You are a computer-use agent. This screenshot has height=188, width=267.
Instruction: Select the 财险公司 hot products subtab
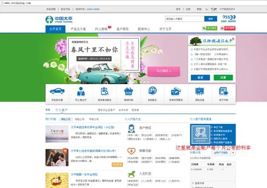click(80, 119)
